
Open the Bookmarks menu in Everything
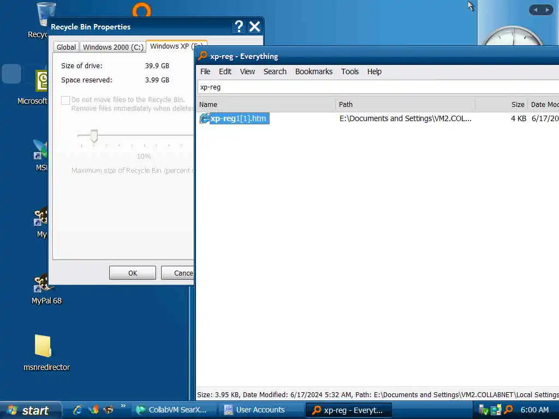coord(314,71)
